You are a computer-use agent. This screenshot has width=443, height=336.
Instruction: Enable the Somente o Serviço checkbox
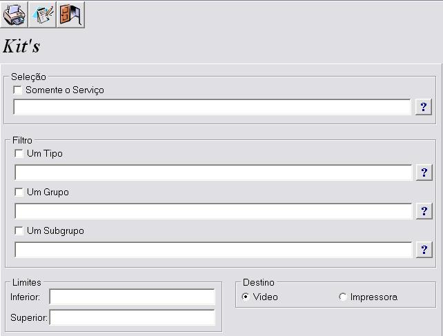[x=18, y=90]
